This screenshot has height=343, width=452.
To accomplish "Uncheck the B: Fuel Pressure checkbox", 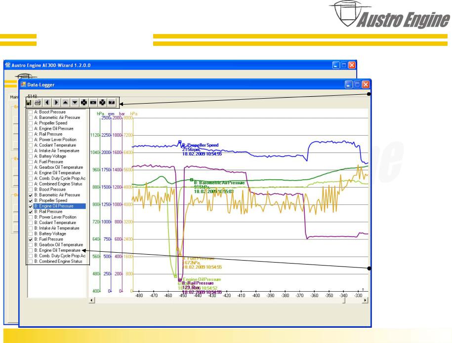I will tap(31, 239).
